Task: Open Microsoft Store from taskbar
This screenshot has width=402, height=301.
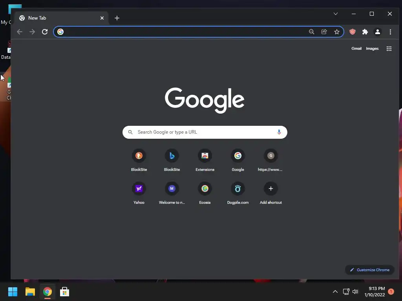Action: tap(65, 292)
